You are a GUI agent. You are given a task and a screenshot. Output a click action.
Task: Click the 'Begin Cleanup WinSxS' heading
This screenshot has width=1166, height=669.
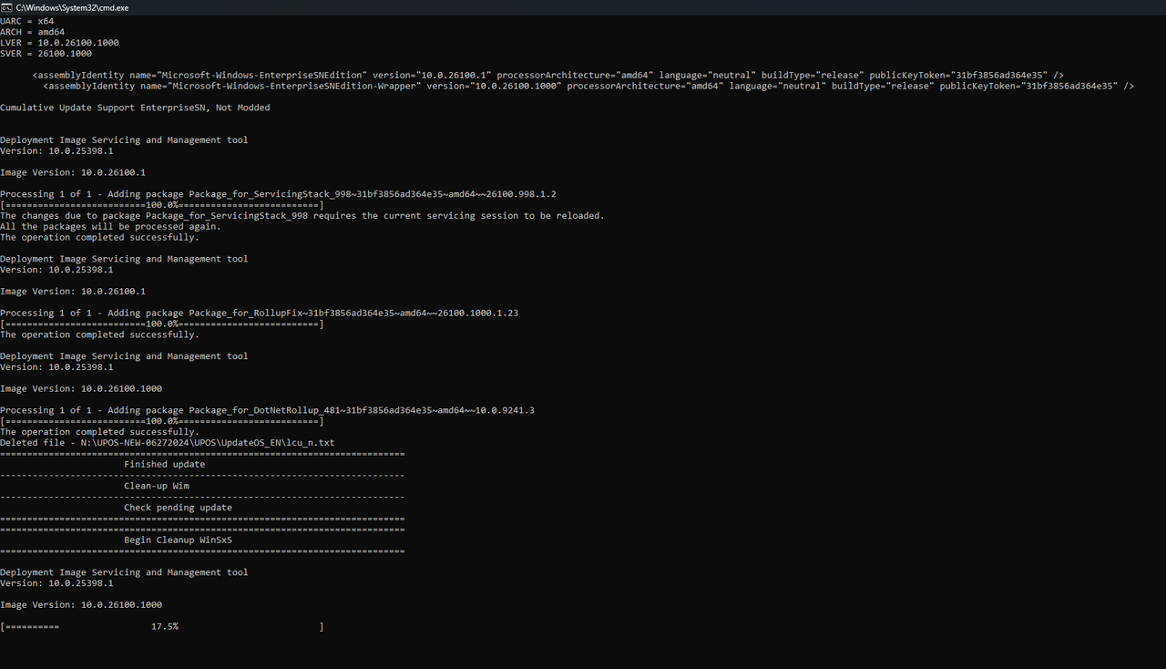point(178,540)
